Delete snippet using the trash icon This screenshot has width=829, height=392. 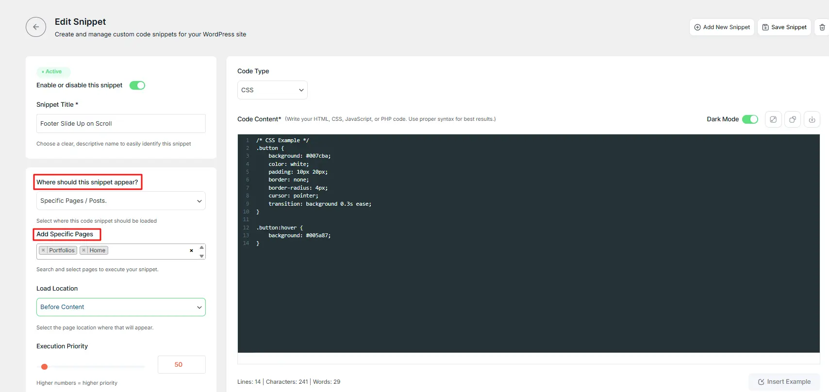click(822, 27)
